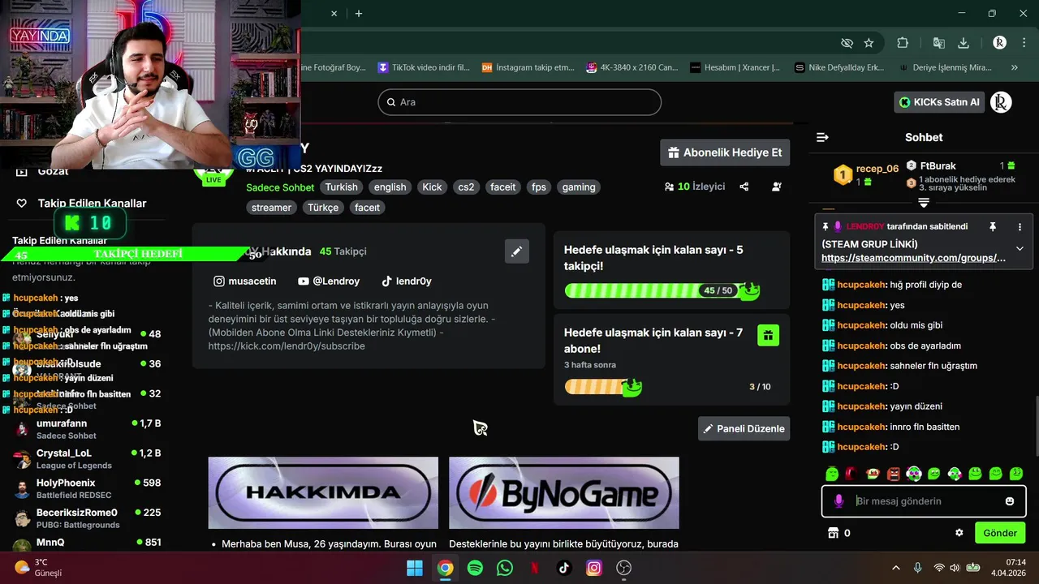
Task: Click the user icon beside share
Action: (x=776, y=187)
